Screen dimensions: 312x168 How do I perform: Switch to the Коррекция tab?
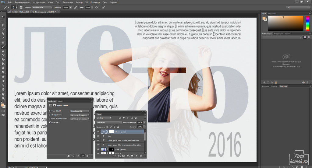point(278,34)
